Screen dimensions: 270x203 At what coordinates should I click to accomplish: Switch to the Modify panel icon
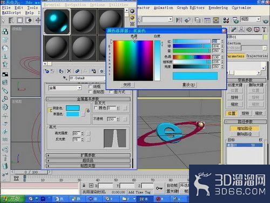[x=233, y=29]
